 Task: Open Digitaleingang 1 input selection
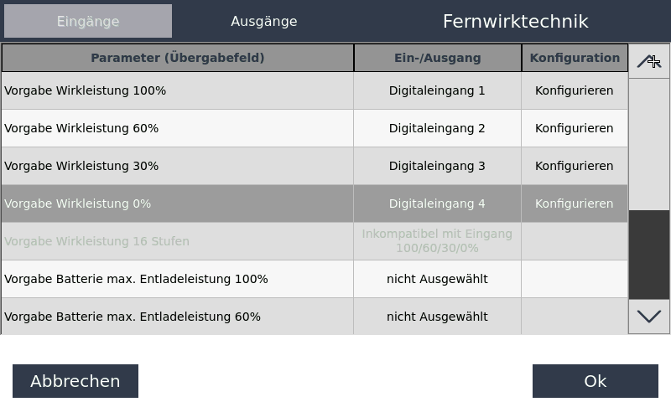pyautogui.click(x=437, y=90)
